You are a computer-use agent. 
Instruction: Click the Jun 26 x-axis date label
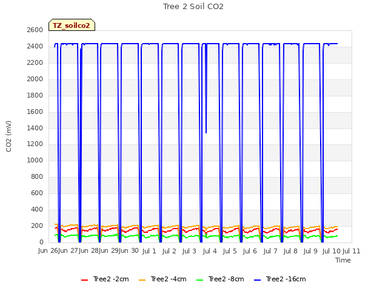point(48,250)
